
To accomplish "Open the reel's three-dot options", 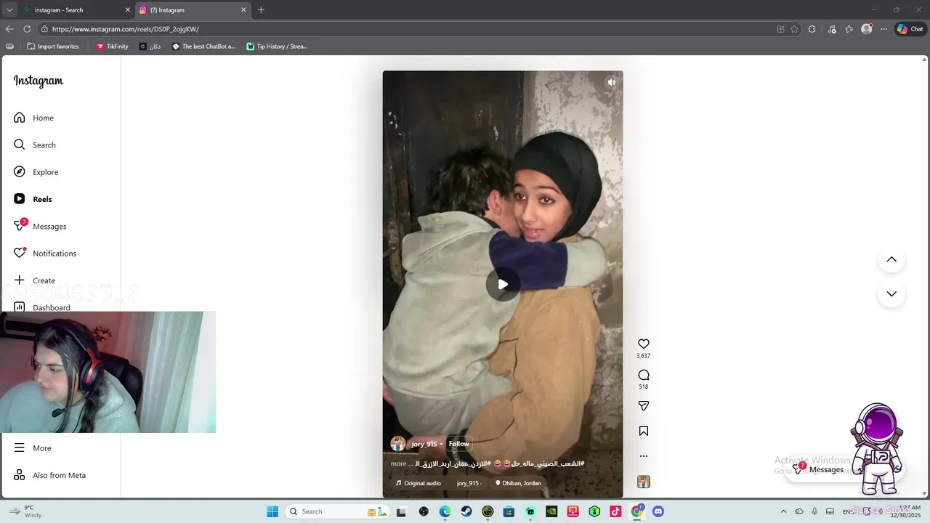I will coord(643,456).
